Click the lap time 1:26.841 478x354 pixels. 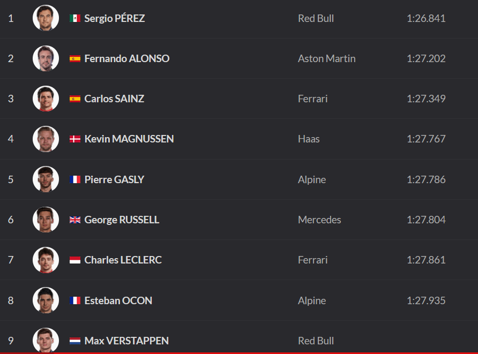(x=426, y=18)
